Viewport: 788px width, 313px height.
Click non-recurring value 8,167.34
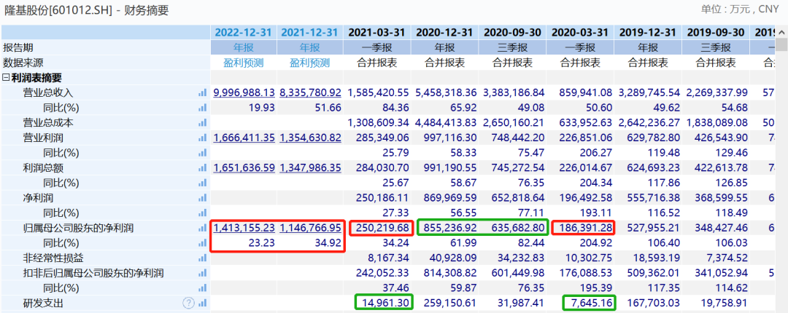point(387,258)
